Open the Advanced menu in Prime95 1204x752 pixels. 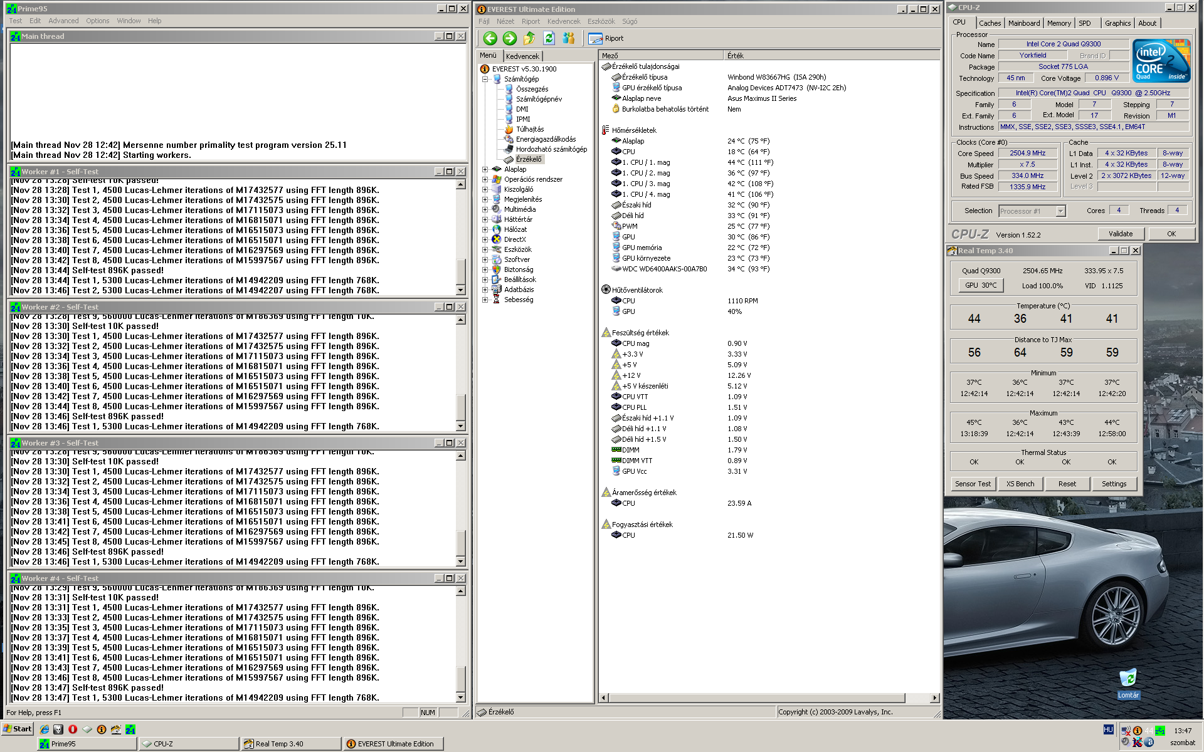63,21
